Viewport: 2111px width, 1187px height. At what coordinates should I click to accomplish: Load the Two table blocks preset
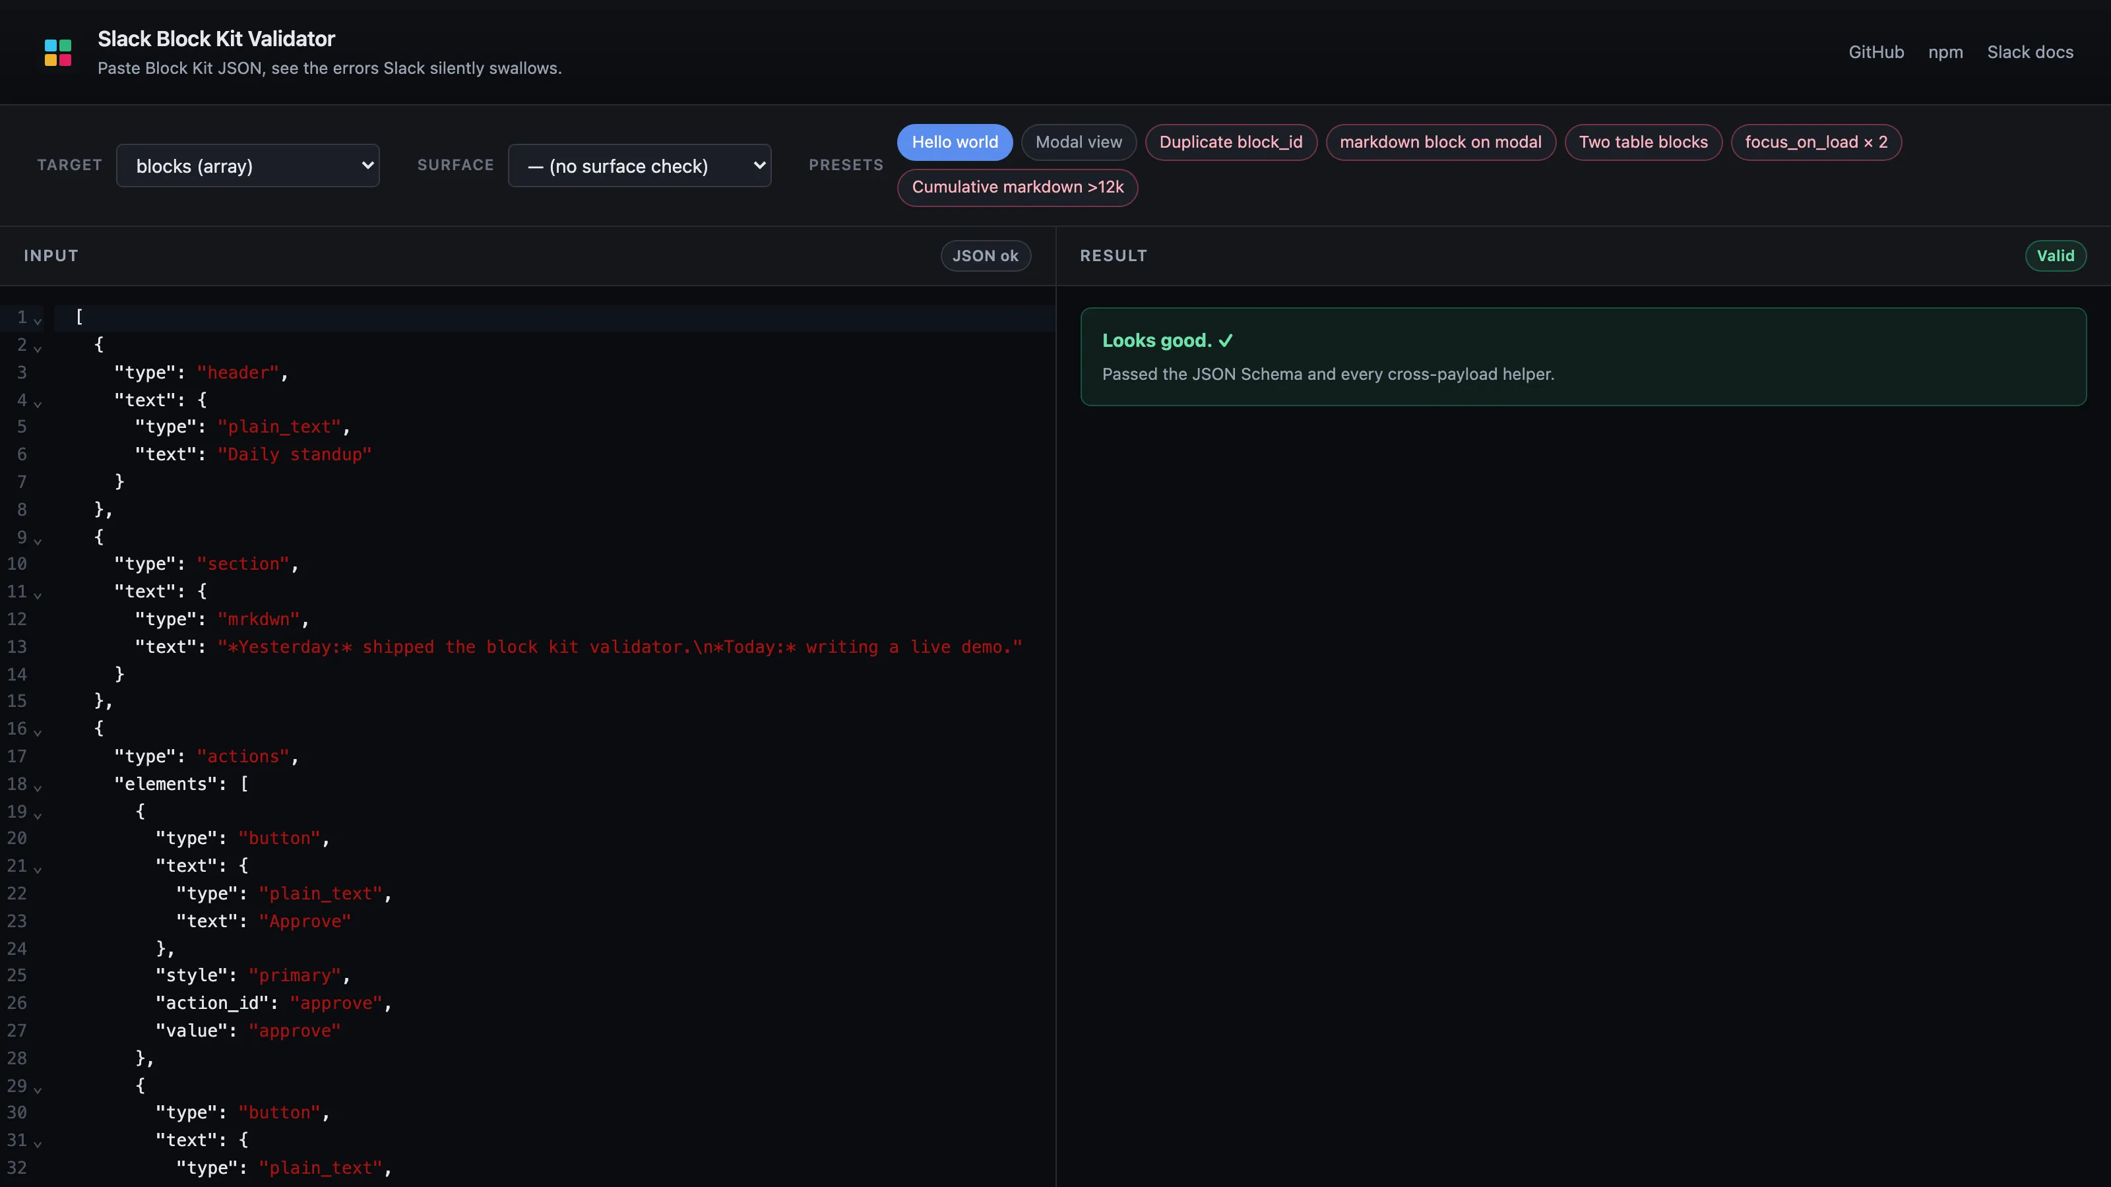pyautogui.click(x=1643, y=142)
